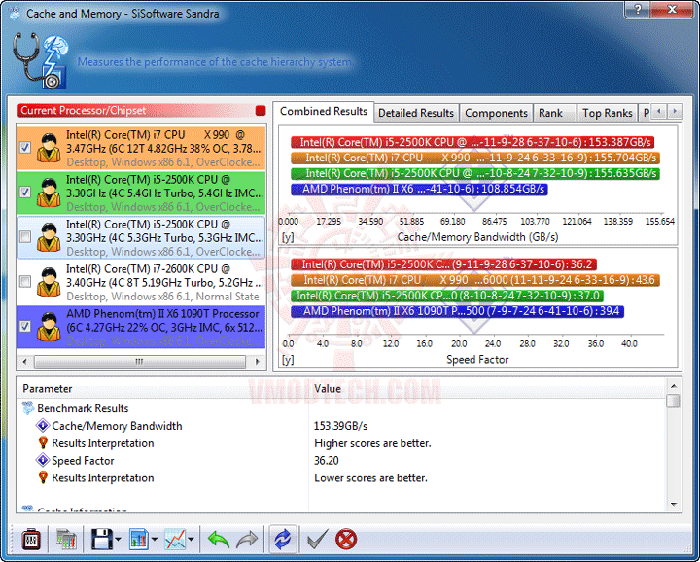The height and width of the screenshot is (562, 700).
Task: Check the i5-2500K 5.3GHz Turbo checkbox
Action: pos(25,236)
